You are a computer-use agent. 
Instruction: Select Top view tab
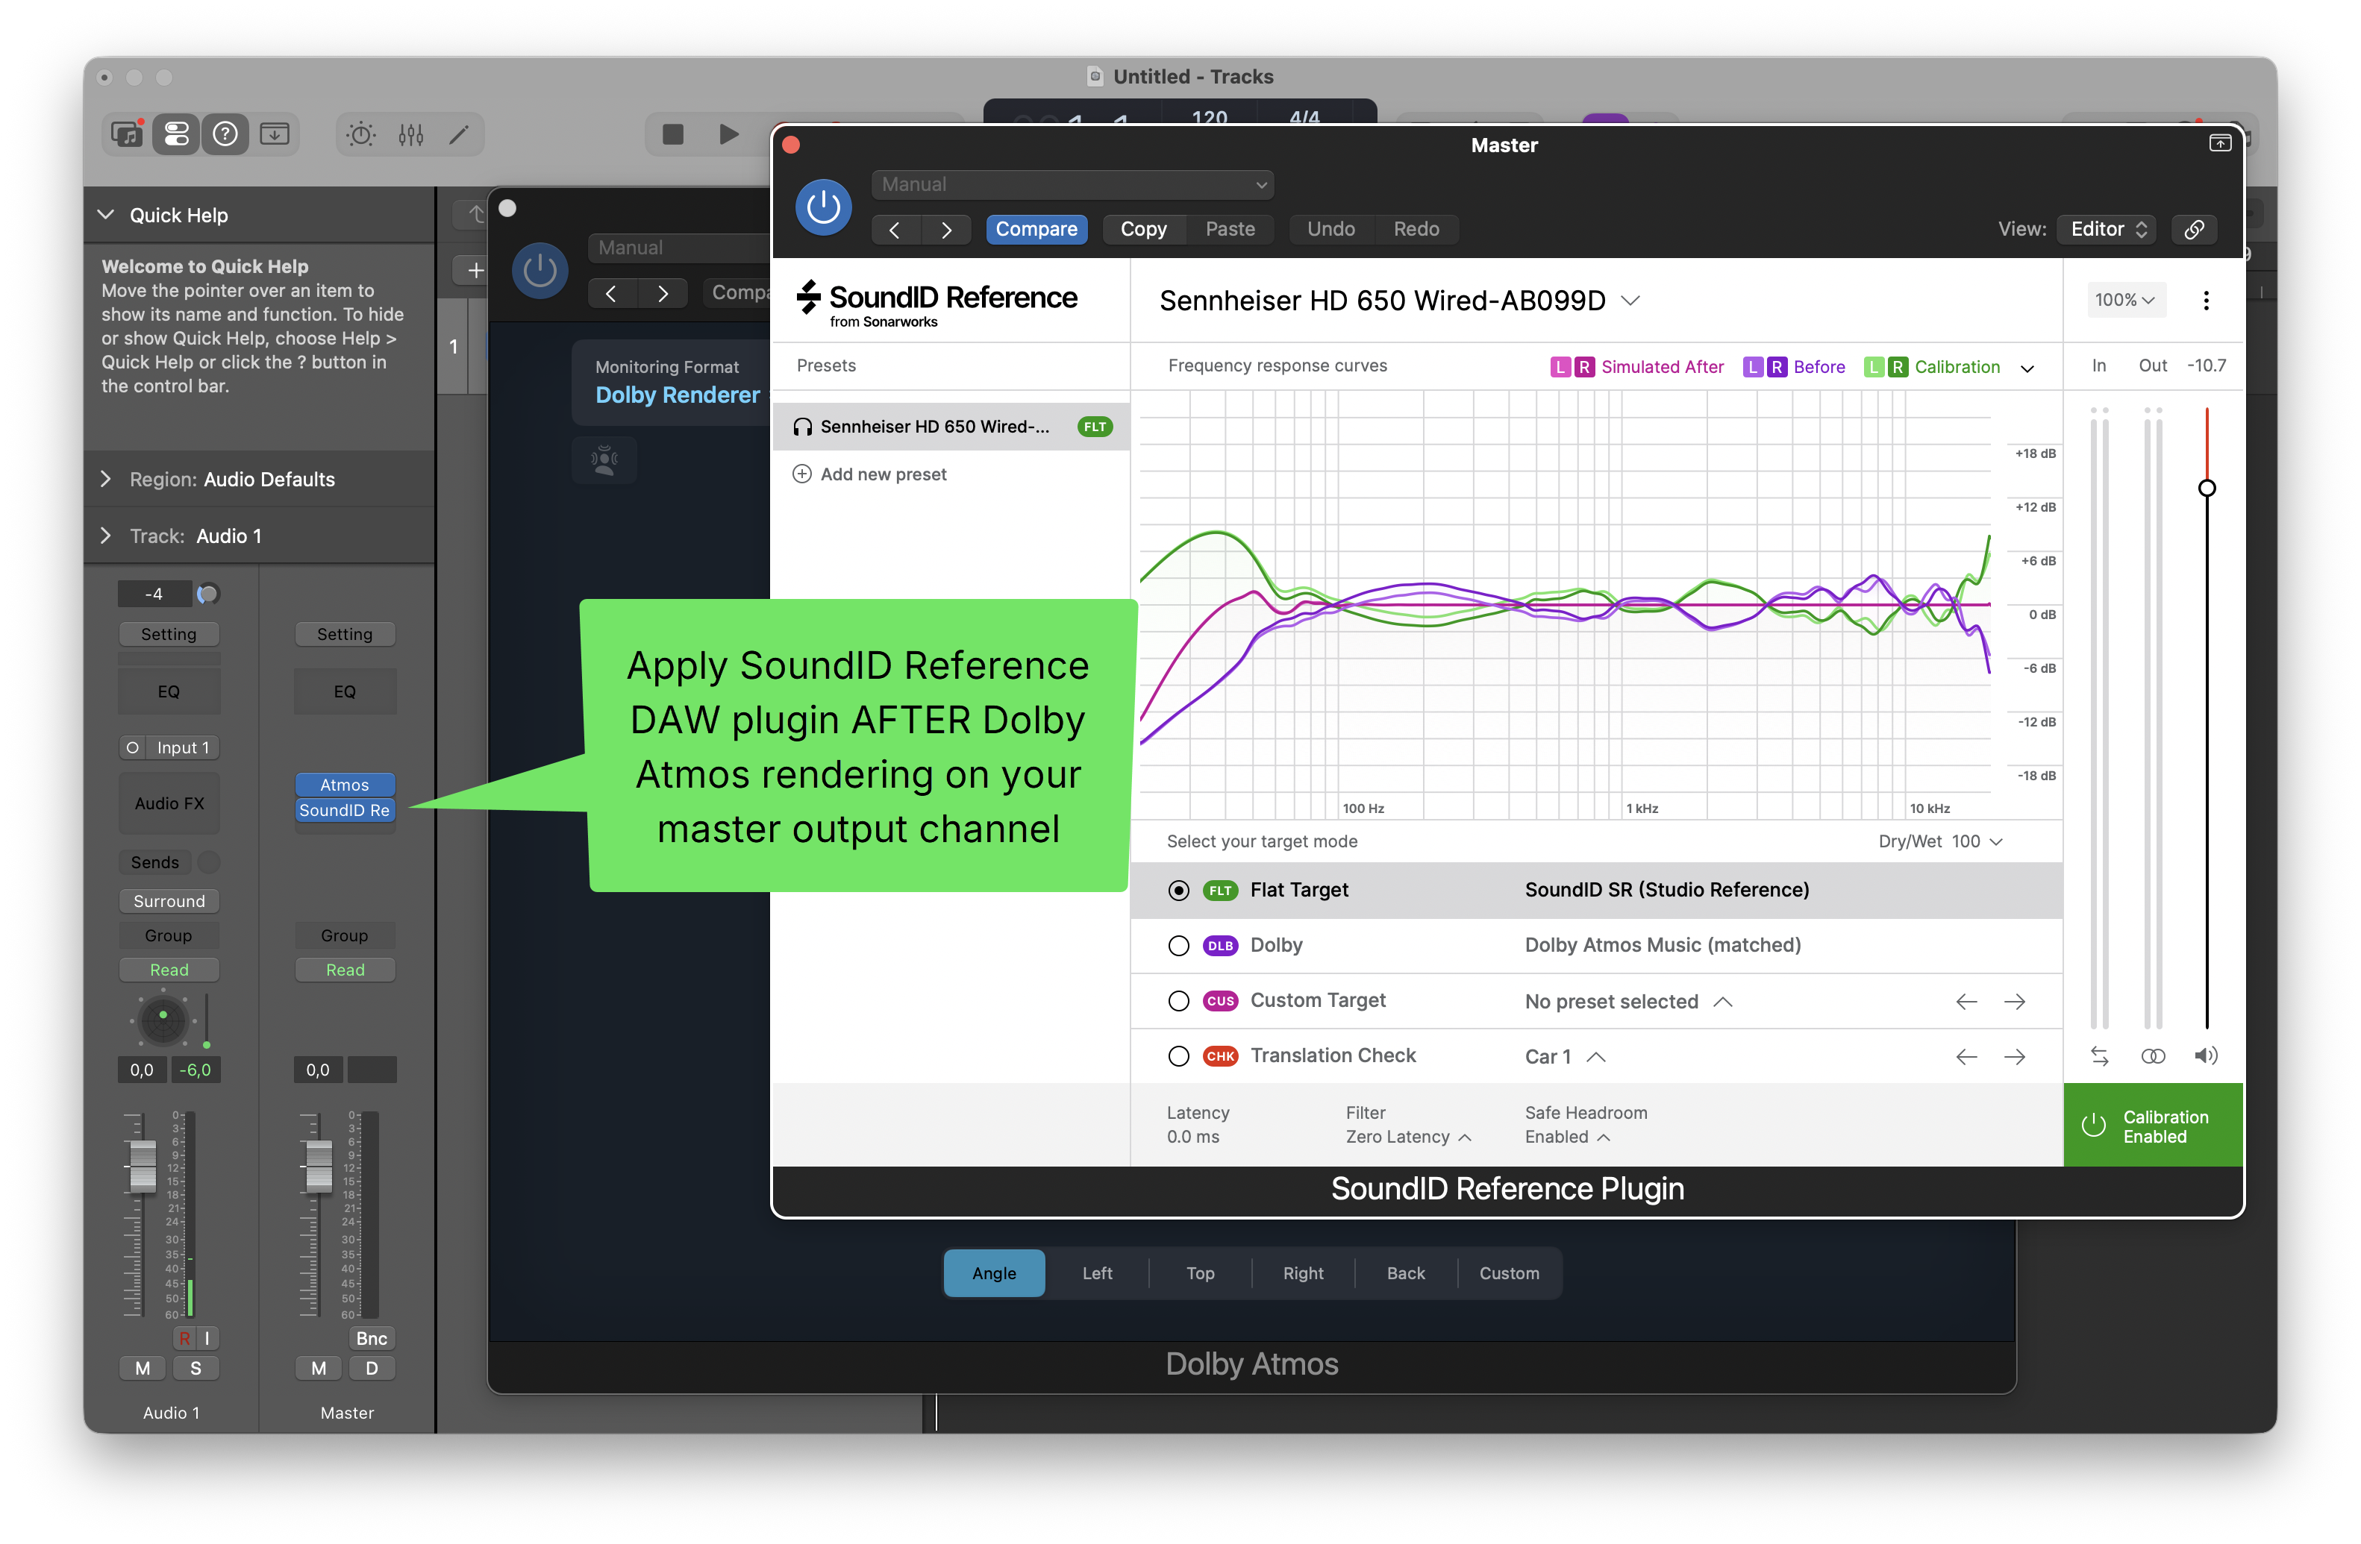coord(1201,1273)
